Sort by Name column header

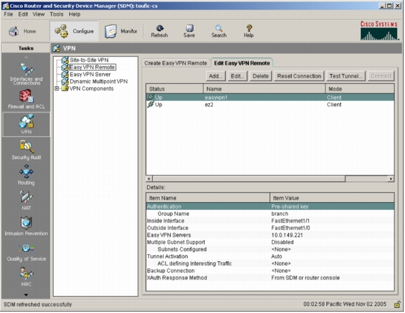tap(264, 89)
